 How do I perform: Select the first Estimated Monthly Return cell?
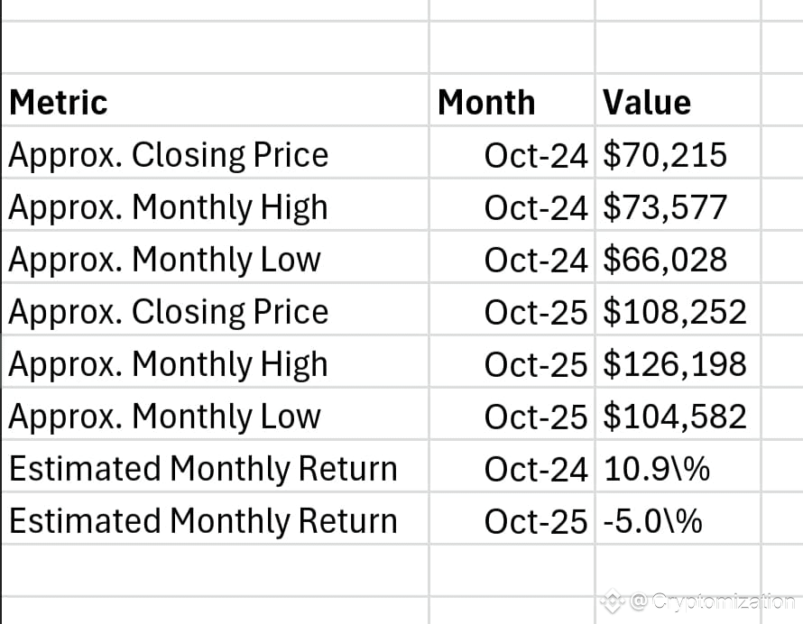click(215, 466)
